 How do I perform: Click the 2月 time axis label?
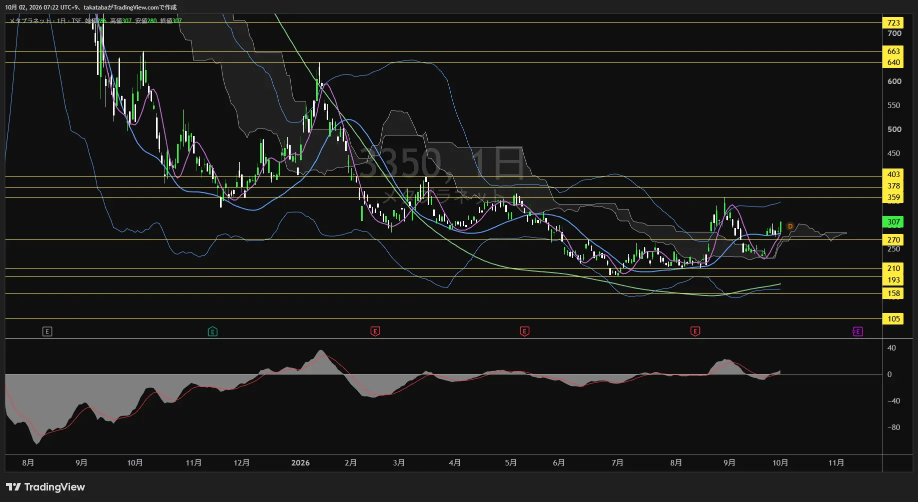click(x=351, y=463)
